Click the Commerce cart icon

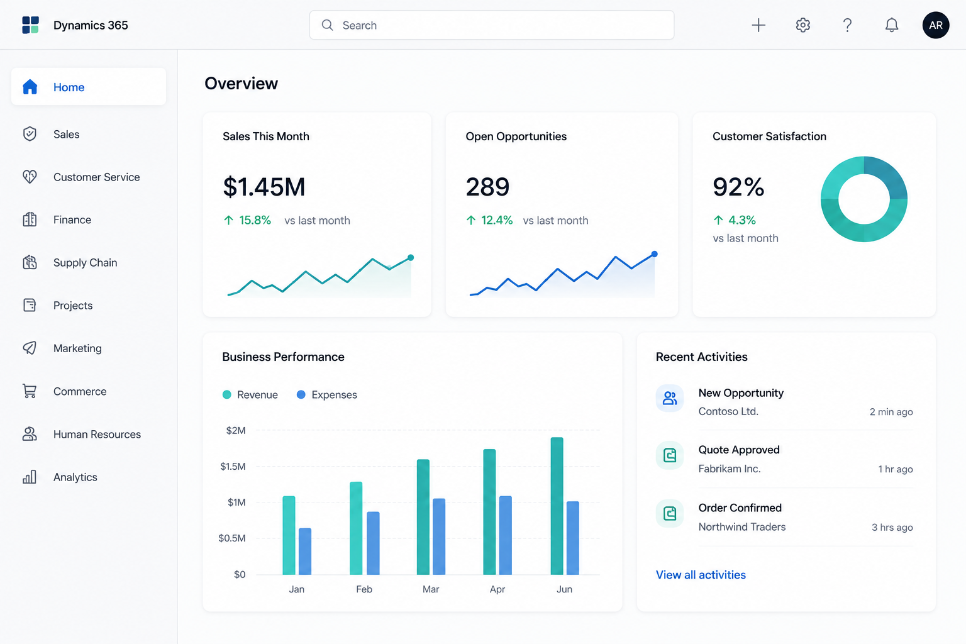pos(30,391)
